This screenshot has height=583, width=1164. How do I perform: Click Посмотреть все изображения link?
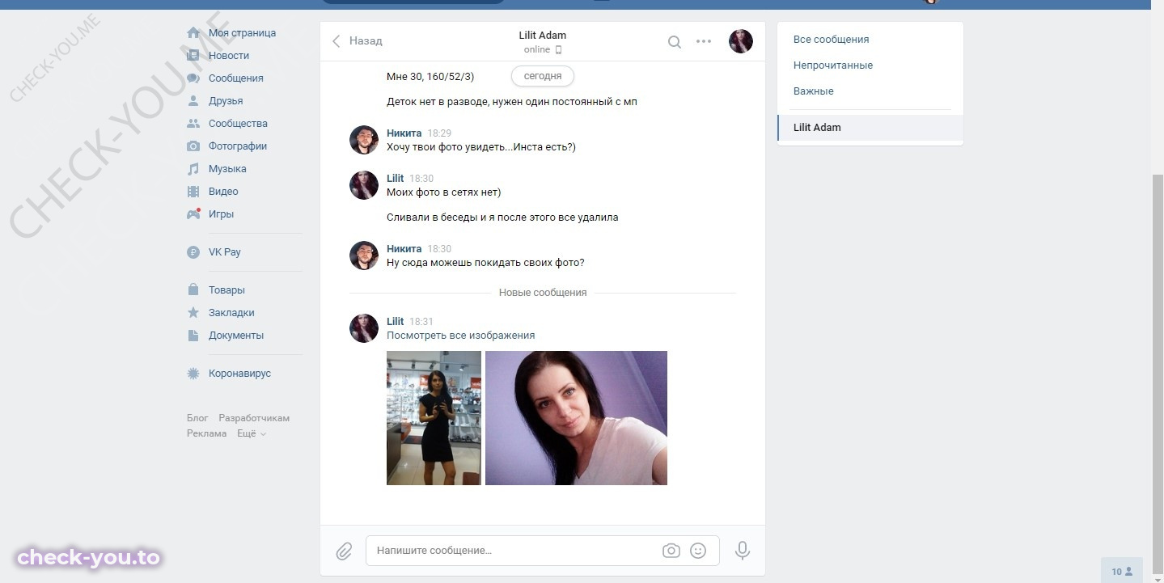pos(460,336)
